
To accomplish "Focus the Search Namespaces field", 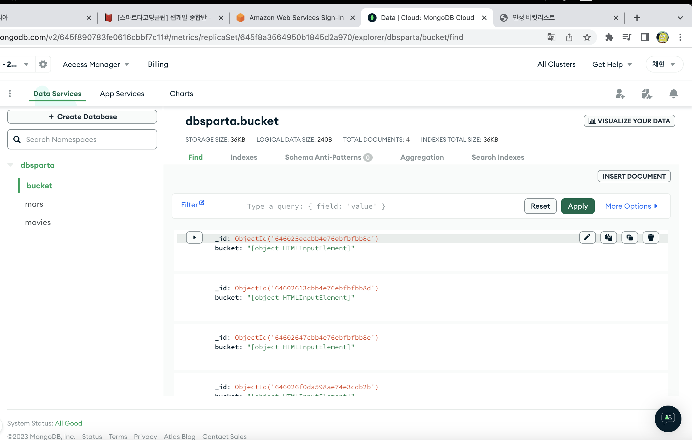I will tap(82, 139).
